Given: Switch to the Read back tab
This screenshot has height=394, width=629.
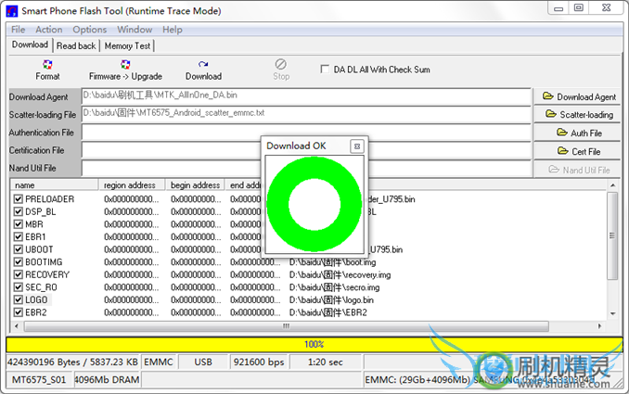Looking at the screenshot, I should click(76, 45).
